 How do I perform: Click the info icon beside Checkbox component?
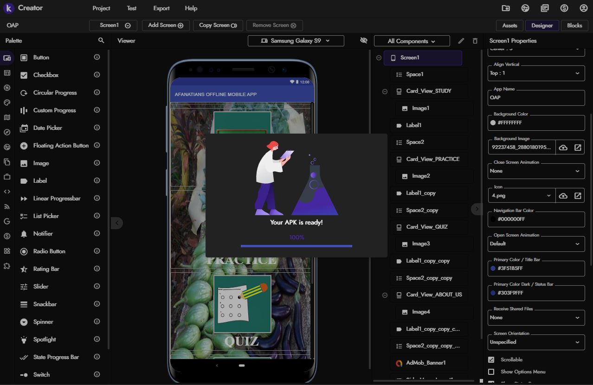tap(97, 75)
